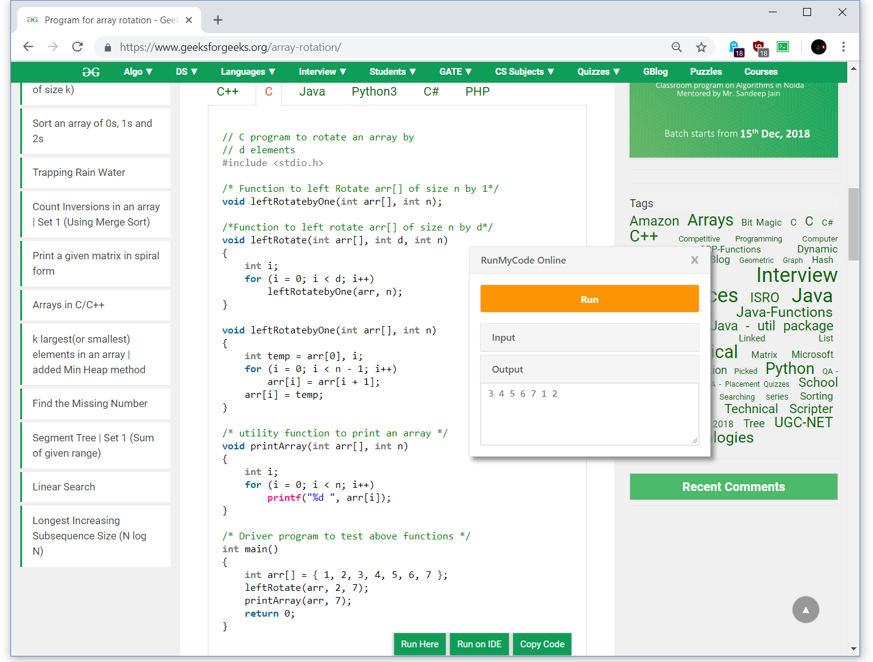
Task: Switch to the C++ code tab
Action: click(x=227, y=92)
